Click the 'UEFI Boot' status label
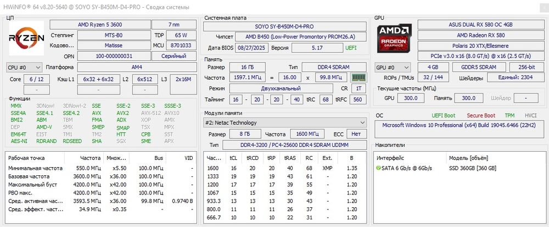The width and height of the screenshot is (549, 227). [x=443, y=115]
